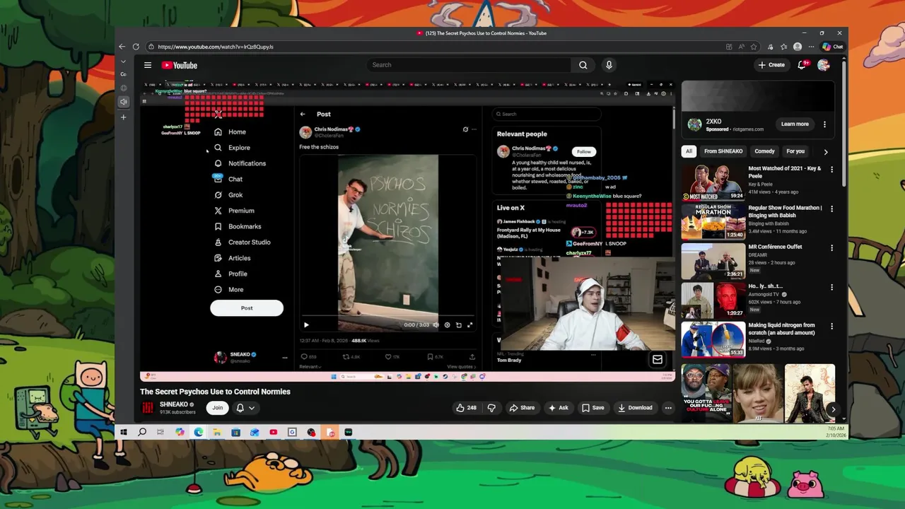Save the video with Save button
The image size is (905, 509).
(x=592, y=408)
